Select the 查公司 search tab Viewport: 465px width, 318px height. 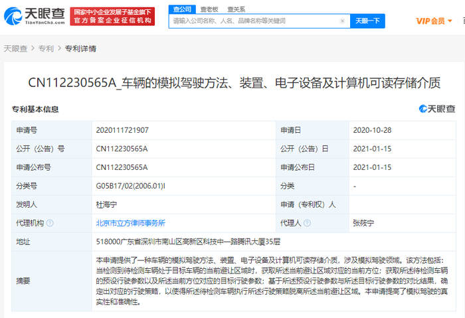coord(182,9)
